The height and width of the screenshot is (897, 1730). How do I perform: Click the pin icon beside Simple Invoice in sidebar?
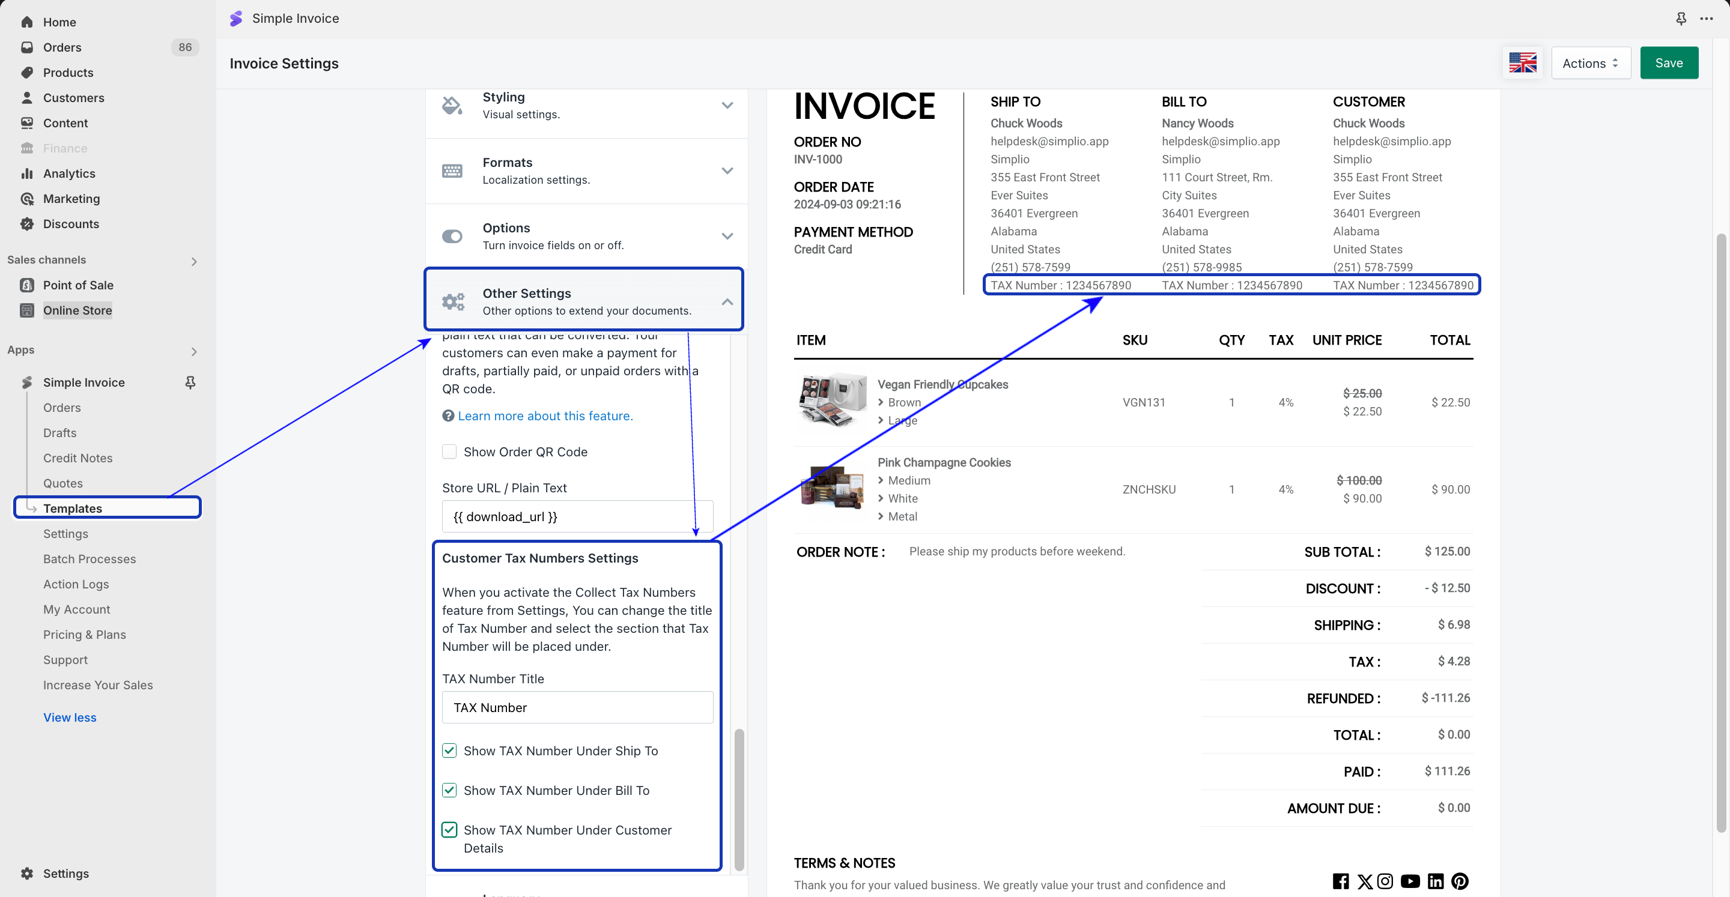[x=190, y=382]
